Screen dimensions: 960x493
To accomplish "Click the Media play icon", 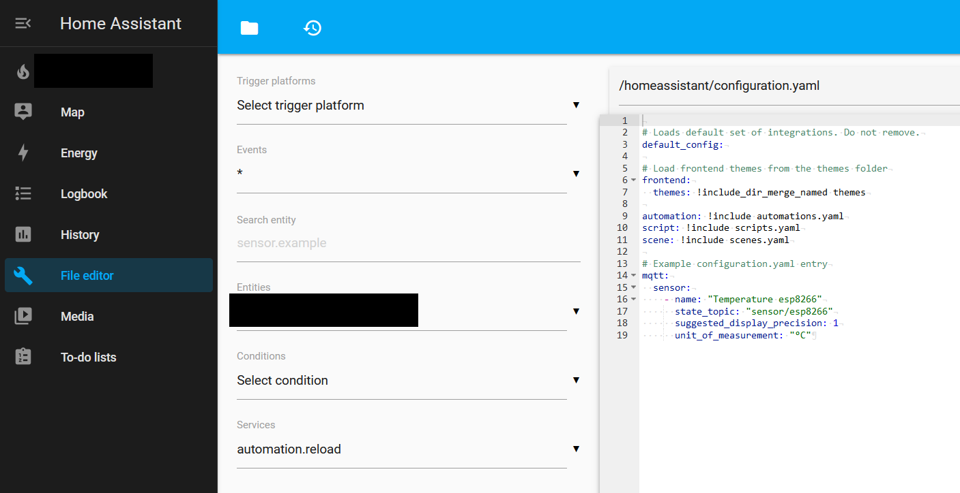I will [23, 317].
